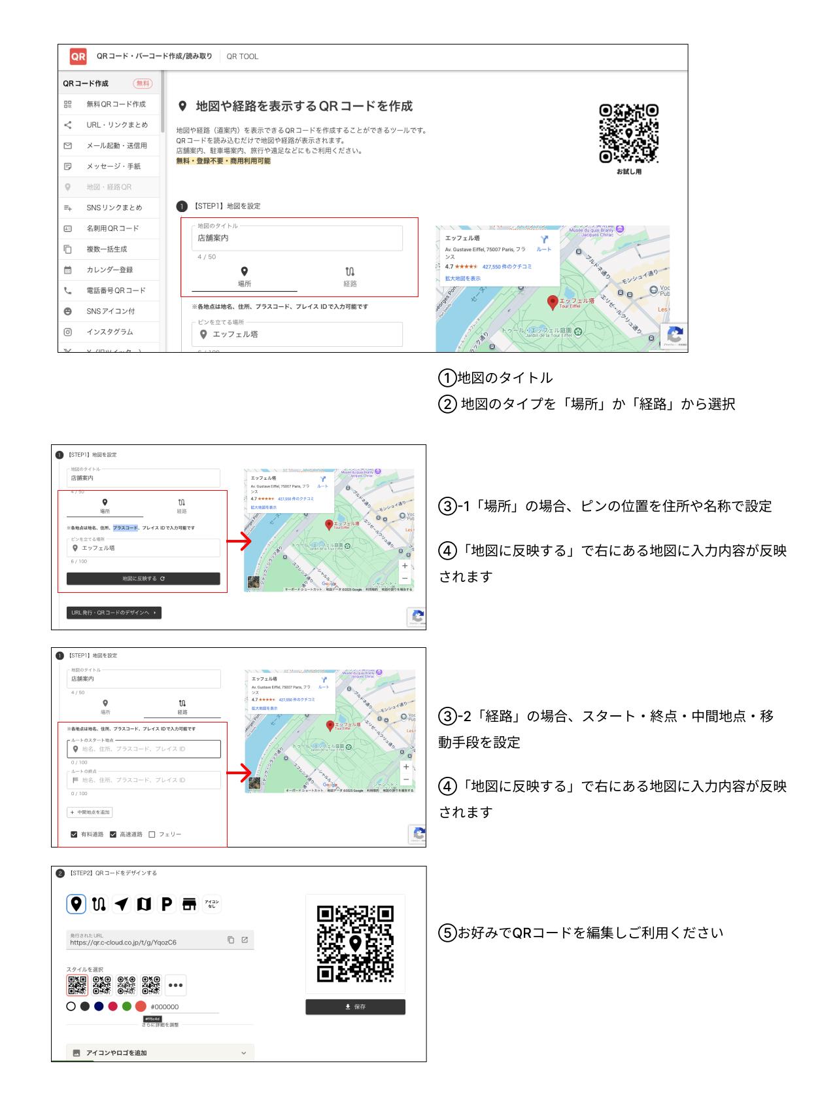Image resolution: width=837 pixels, height=1106 pixels.
Task: Toggle the 高速道路 checkbox
Action: (x=113, y=834)
